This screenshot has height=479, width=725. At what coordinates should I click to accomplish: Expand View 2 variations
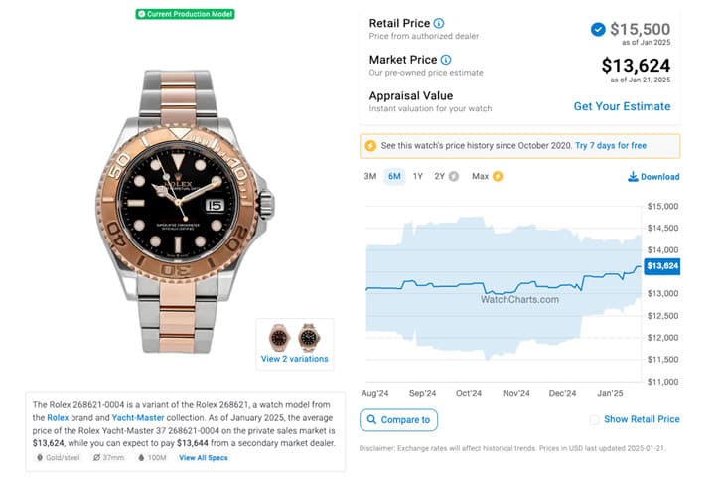point(294,358)
